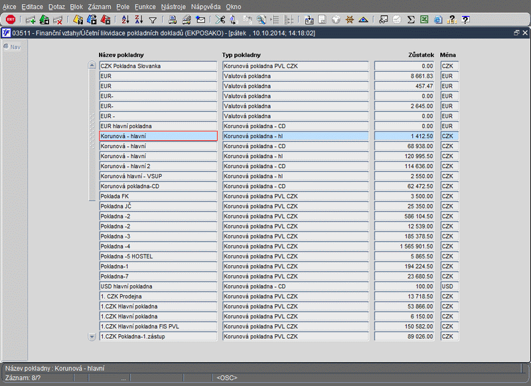Click the green duplicate record icon
531x386 pixels.
(x=44, y=20)
